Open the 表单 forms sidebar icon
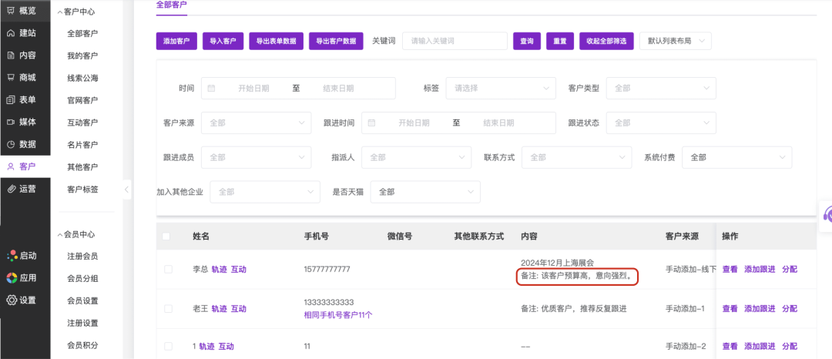This screenshot has width=832, height=359. click(11, 100)
